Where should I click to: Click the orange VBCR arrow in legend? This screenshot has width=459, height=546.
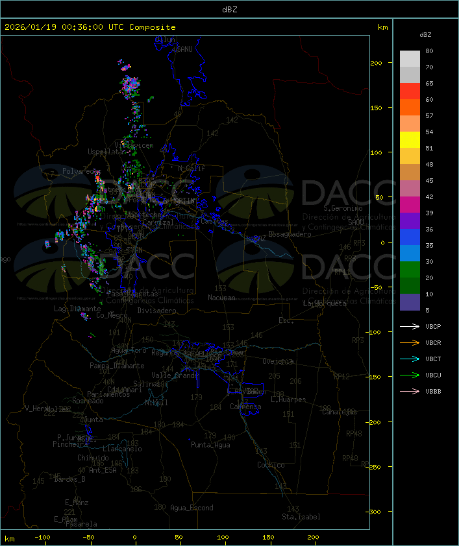[410, 343]
